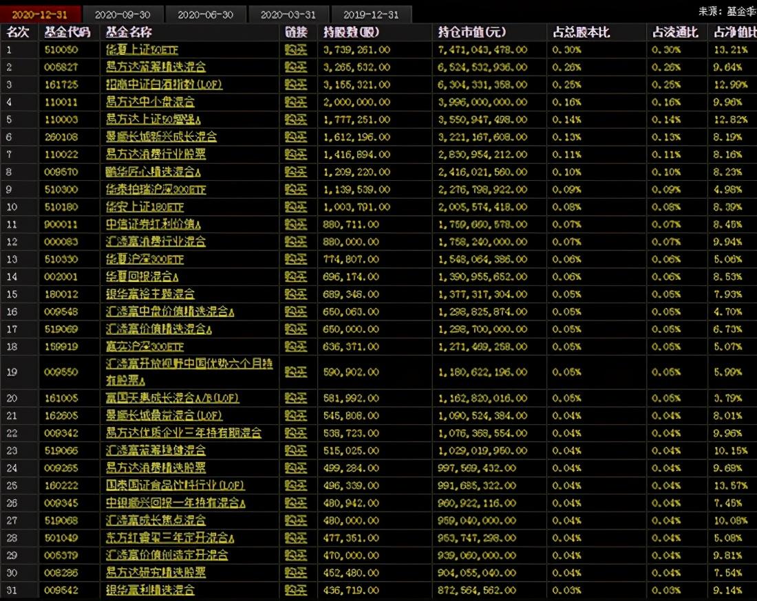Open the 景顺长城鼎益混合(LOF) fund link
Screen dimensions: 757x601
(164, 415)
